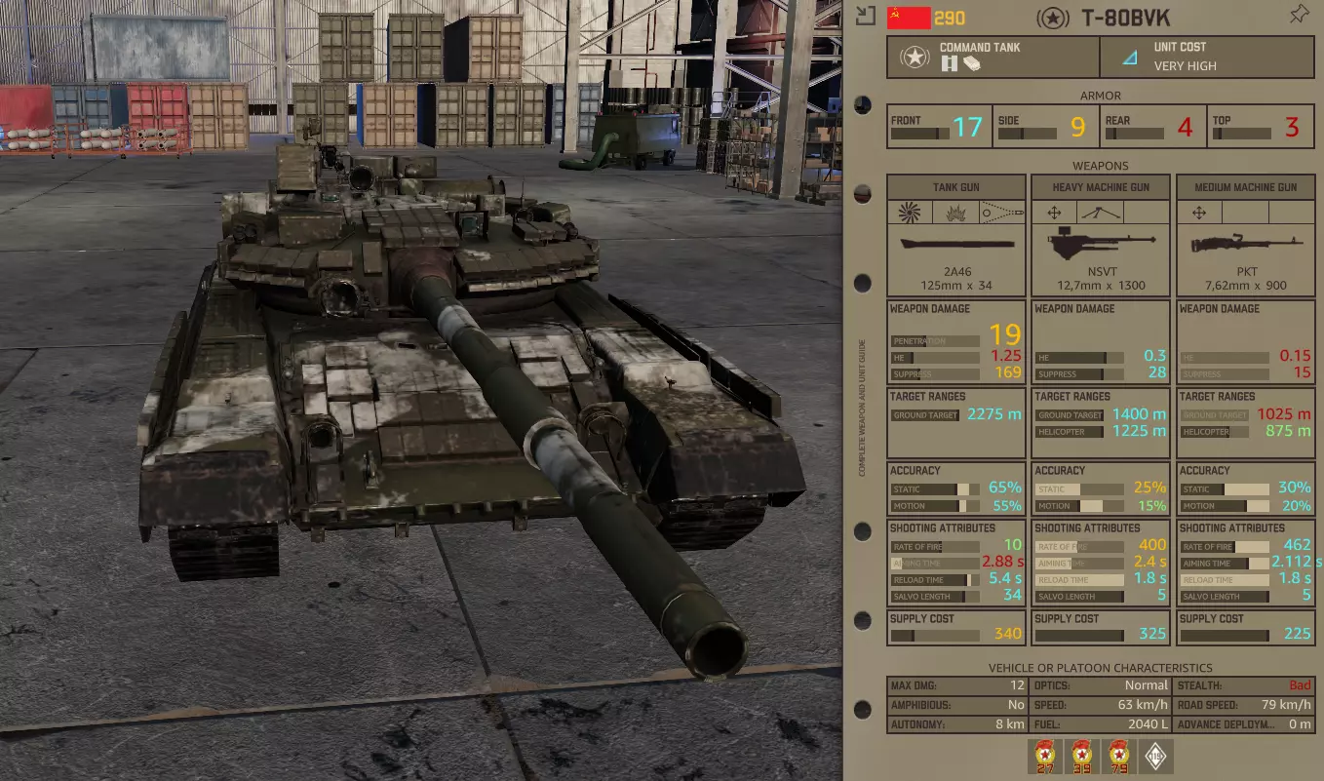Viewport: 1324px width, 781px height.
Task: Click the unit price value 290
Action: (950, 18)
